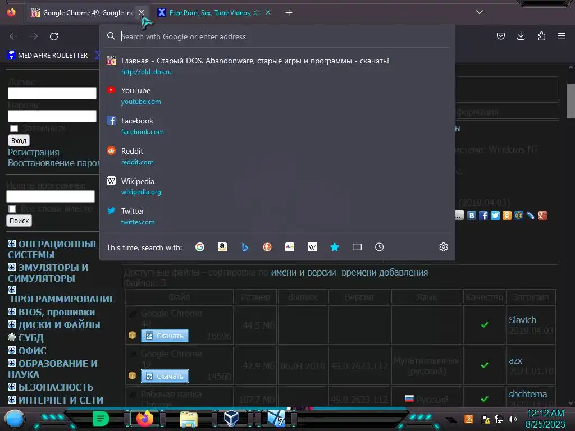Expand ЭМУЛЯТОРЫ И СИМУЛЯТОРЫ category
This screenshot has width=575, height=431.
click(12, 267)
